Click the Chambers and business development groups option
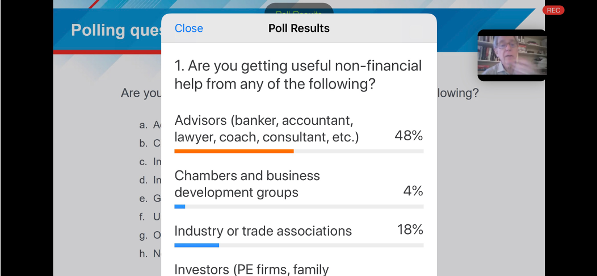Viewport: 597px width, 276px height. click(247, 184)
